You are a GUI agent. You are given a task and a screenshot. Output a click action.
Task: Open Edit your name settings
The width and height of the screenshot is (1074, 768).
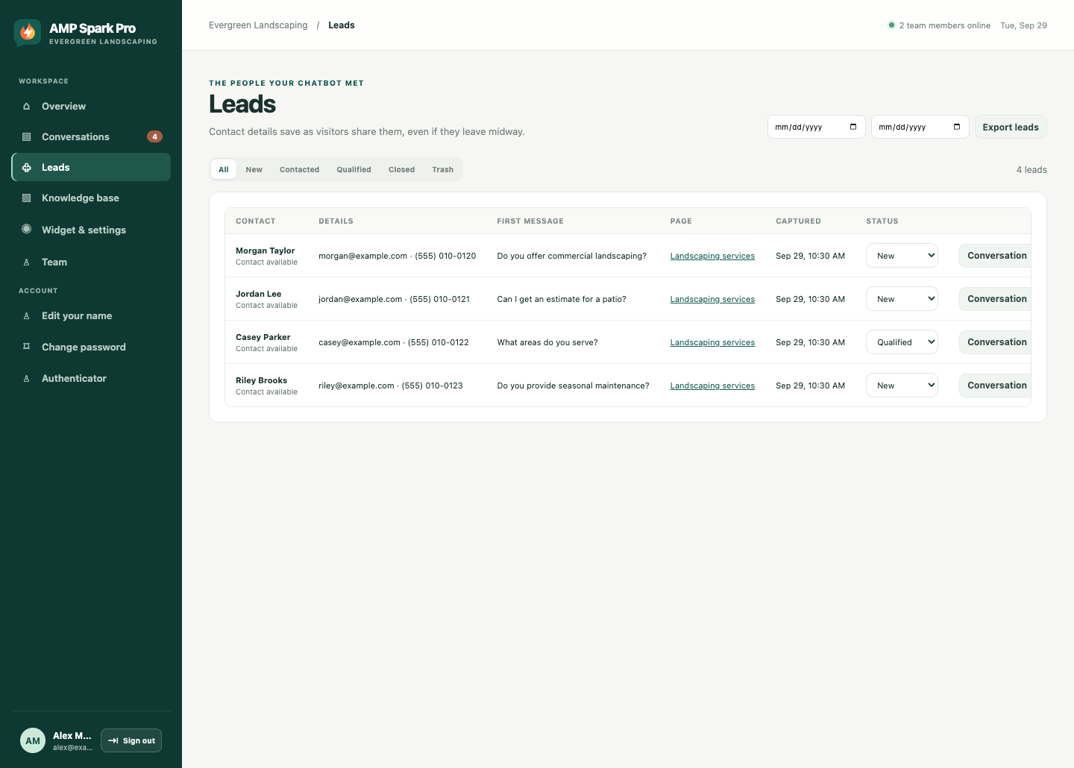click(91, 316)
